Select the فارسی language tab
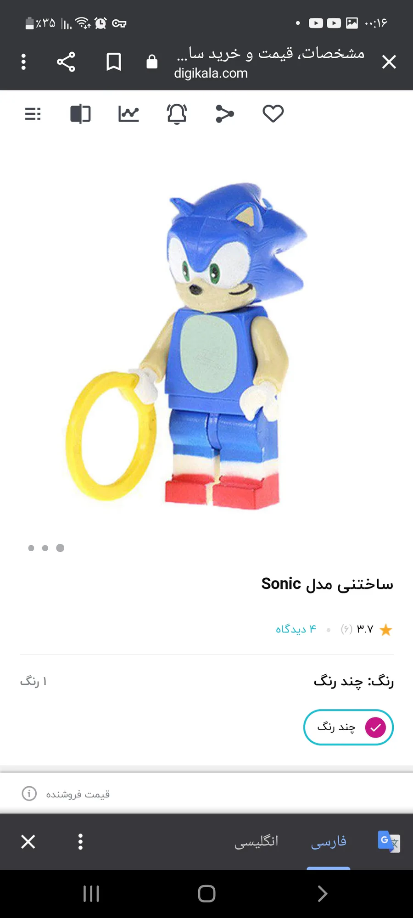Screen dimensions: 413x918 329,841
